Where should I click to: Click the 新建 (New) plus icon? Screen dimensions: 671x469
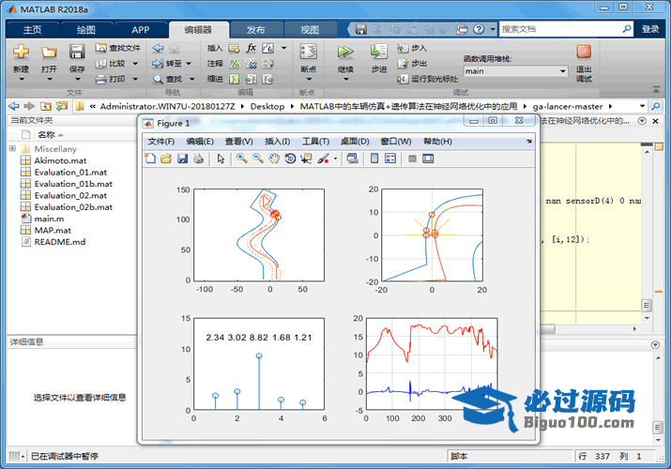click(x=21, y=52)
